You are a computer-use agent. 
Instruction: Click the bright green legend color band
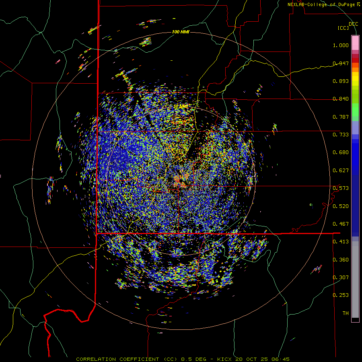(355, 110)
